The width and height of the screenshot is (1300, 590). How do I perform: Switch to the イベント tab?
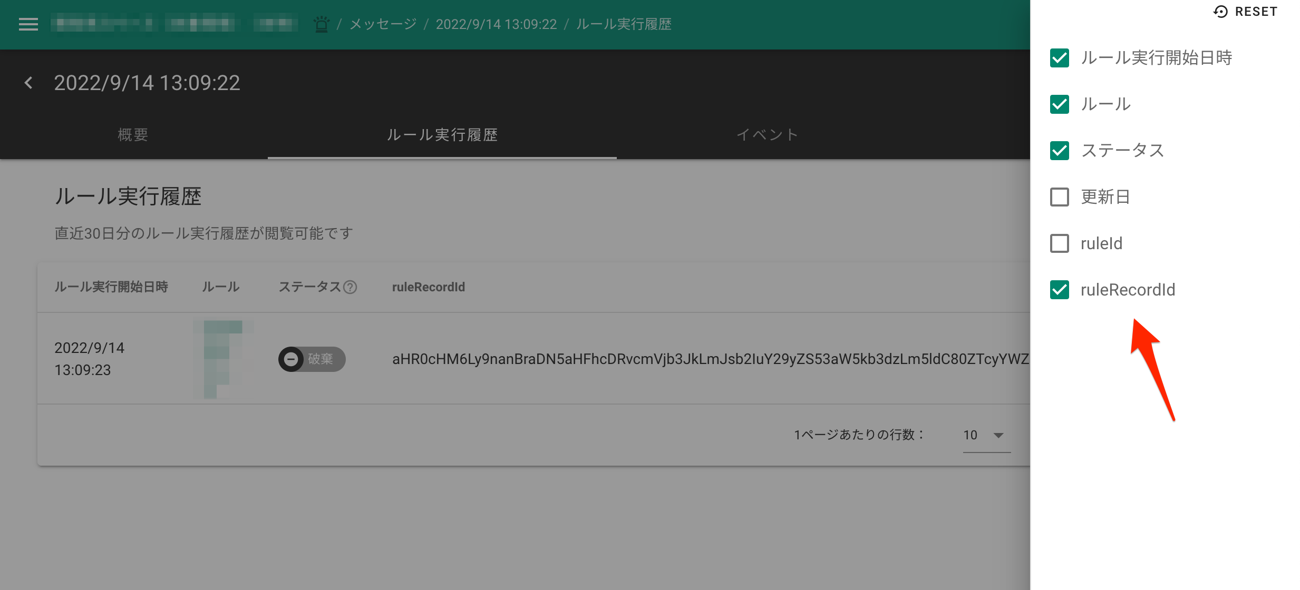(x=767, y=135)
